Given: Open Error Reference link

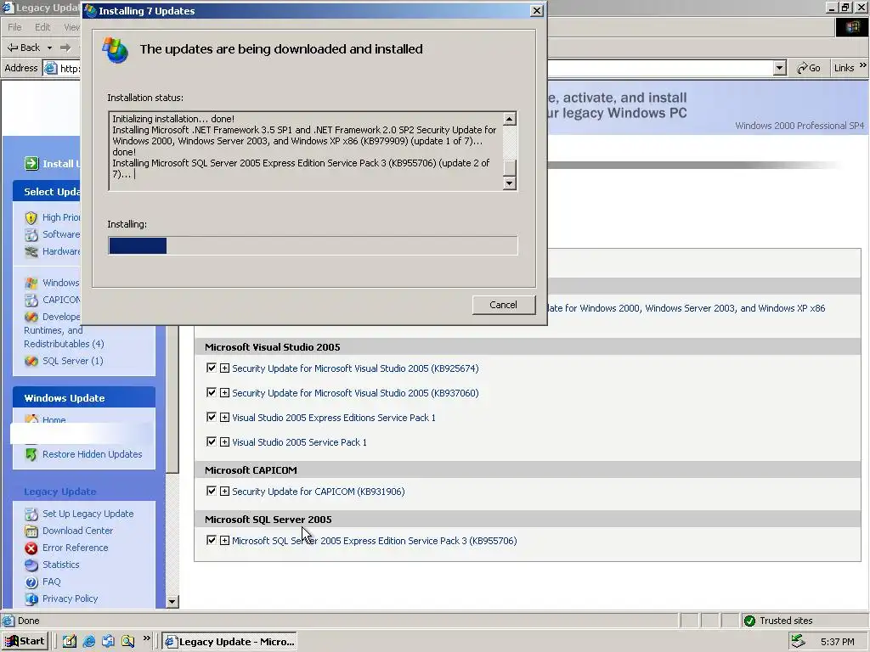Looking at the screenshot, I should (x=76, y=548).
